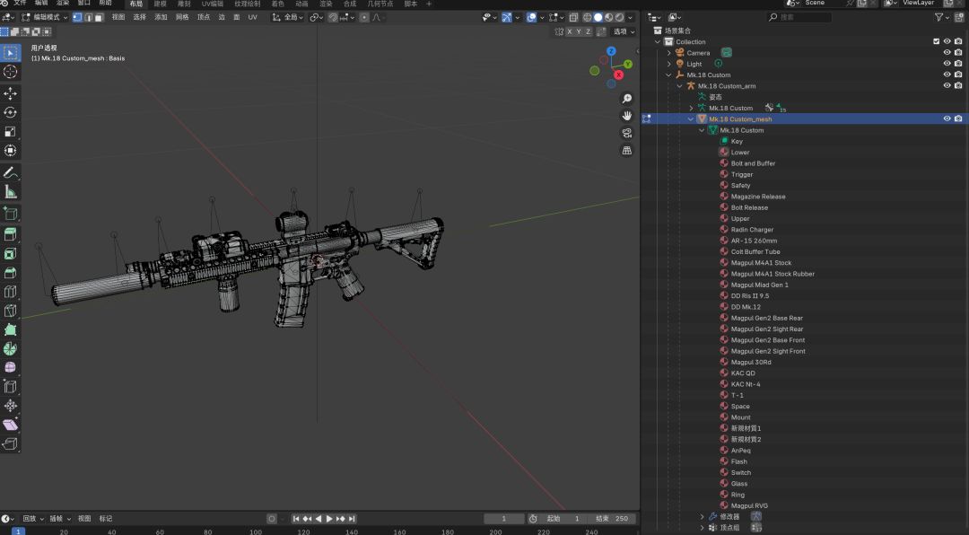The image size is (969, 535).
Task: Select the Inset Faces tool
Action: pos(11,253)
